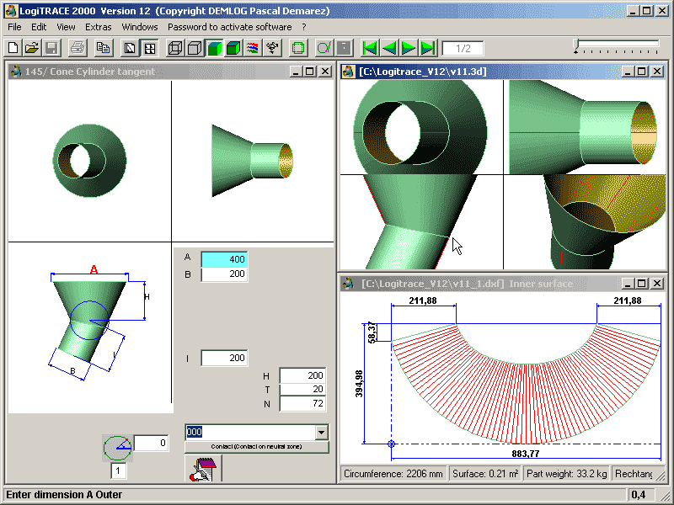The image size is (674, 505).
Task: Click the rotation axes toolbar icon
Action: coord(272,48)
